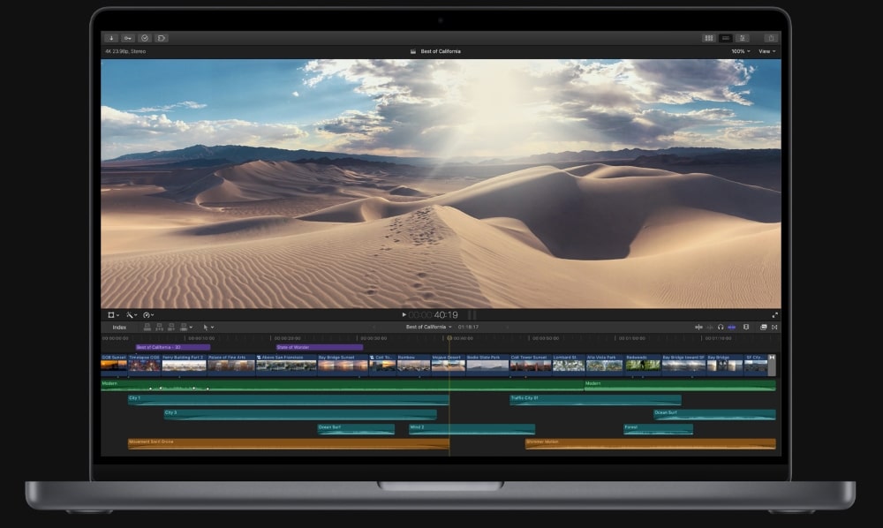Open the Enhancements magic wand tool
The width and height of the screenshot is (883, 528).
coord(131,314)
